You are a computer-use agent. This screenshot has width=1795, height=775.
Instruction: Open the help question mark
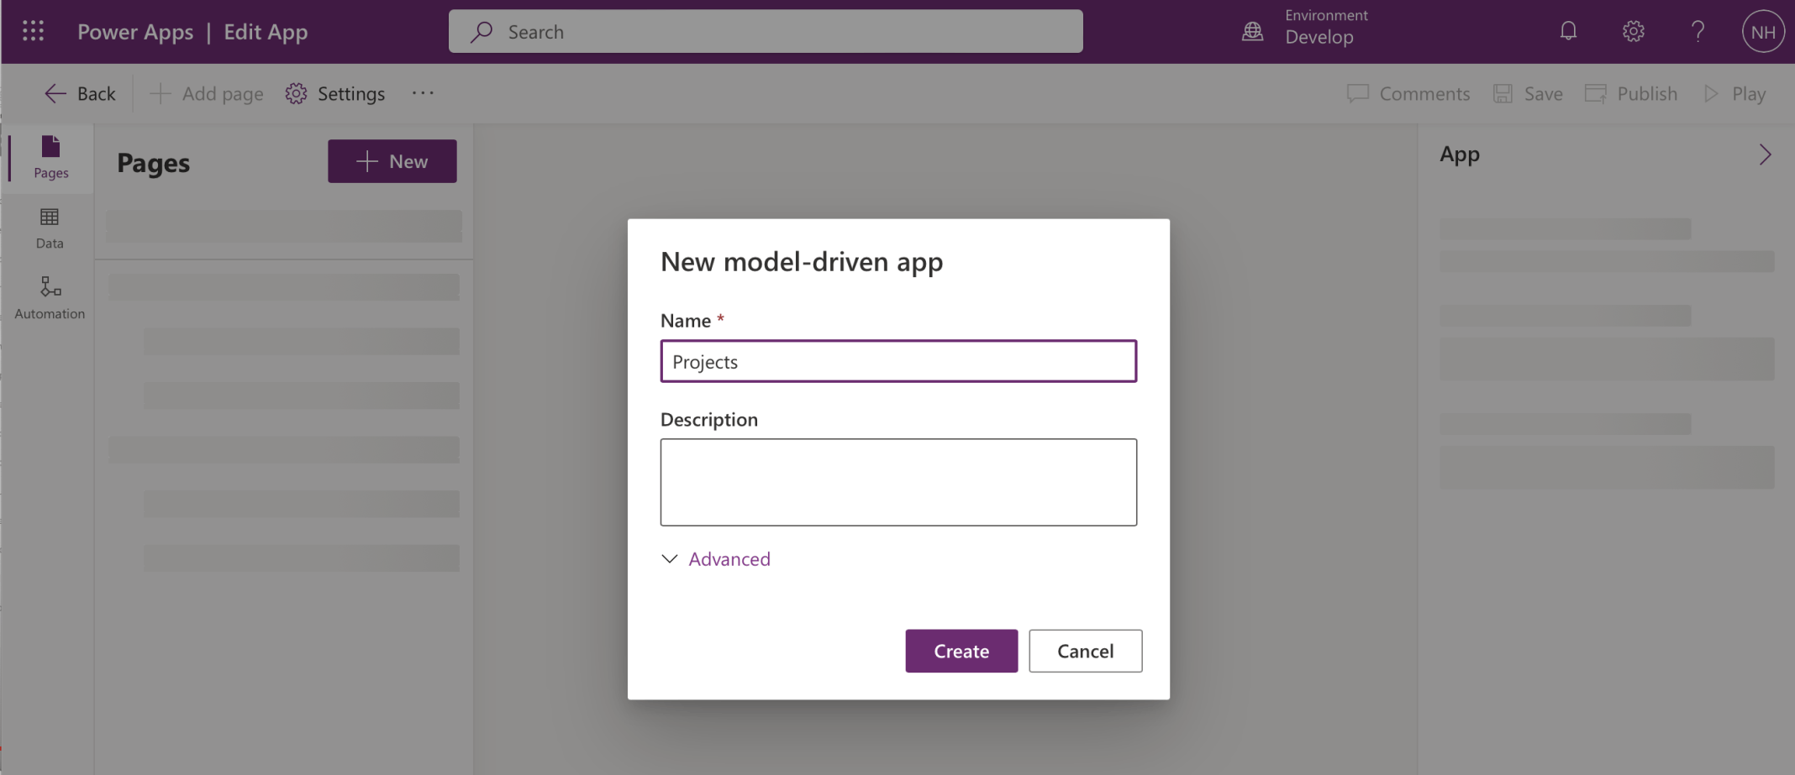1698,32
